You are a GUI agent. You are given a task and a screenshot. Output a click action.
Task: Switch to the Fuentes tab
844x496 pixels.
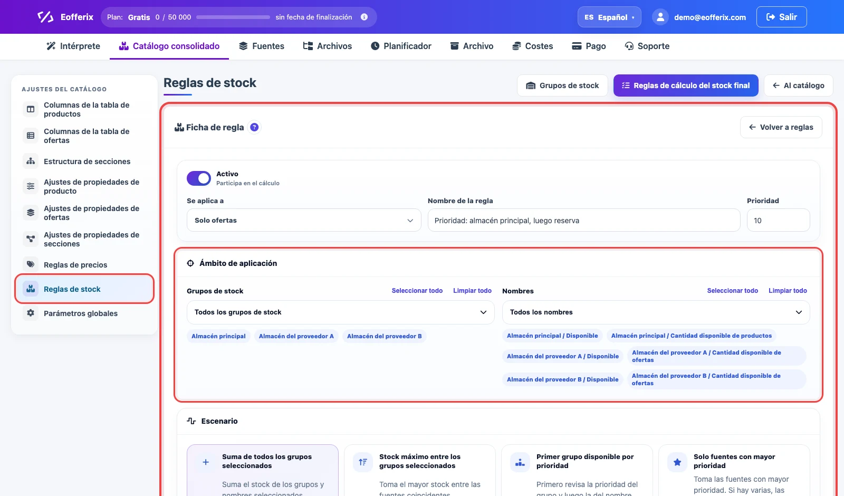click(262, 46)
